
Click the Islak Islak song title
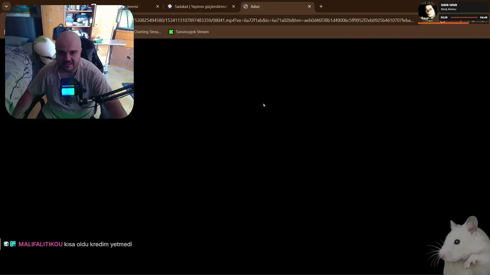(449, 5)
